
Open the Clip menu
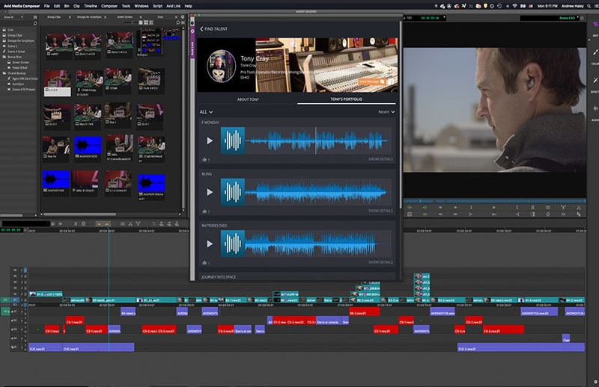(x=76, y=6)
